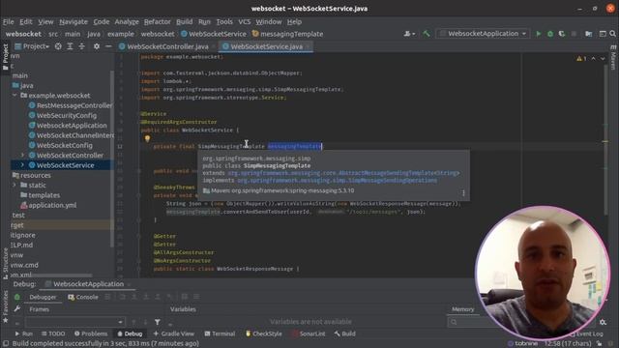Run WebsocketApplication with coverage

coord(562,34)
